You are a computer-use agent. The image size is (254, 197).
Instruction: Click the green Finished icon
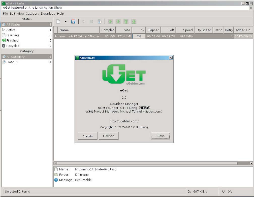coord(4,40)
